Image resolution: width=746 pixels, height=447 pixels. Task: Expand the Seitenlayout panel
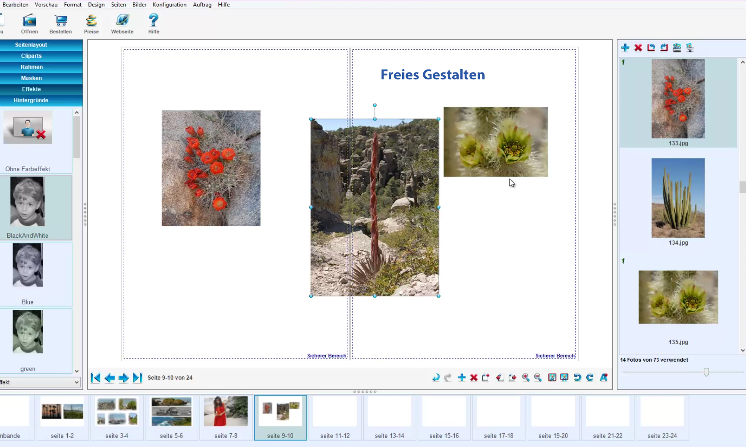41,45
